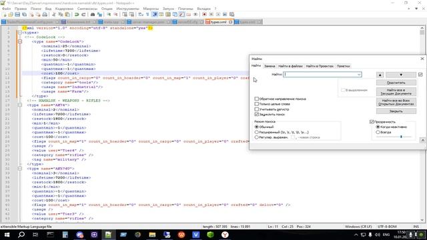Open the Макросы menu
Screen dimensions: 427x240
click(x=151, y=9)
